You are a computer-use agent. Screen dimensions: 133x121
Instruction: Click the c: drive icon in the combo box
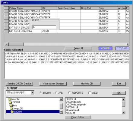[8, 92]
